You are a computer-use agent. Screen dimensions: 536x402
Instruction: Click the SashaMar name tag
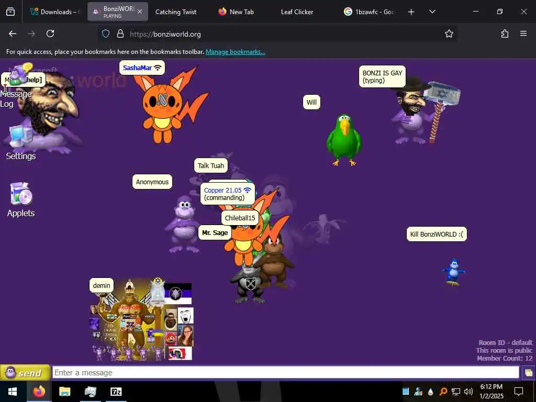(x=142, y=68)
